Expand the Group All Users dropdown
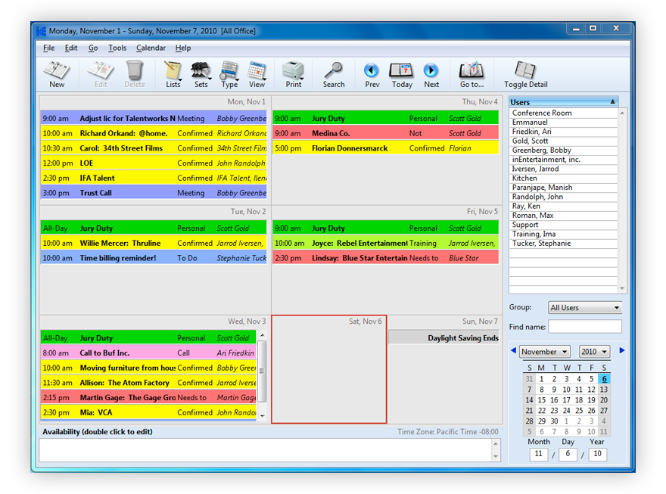This screenshot has width=666, height=494. [585, 308]
